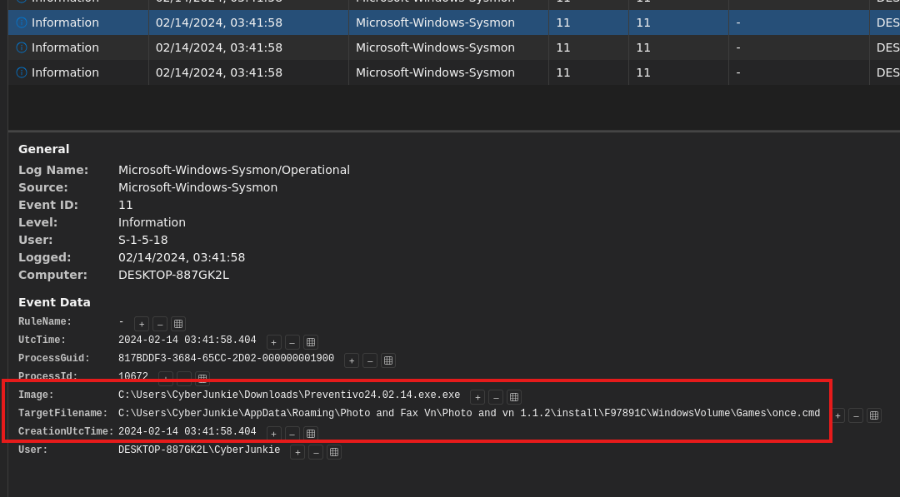Add User column via grid icon in Event Data
This screenshot has height=497, width=900.
click(334, 452)
